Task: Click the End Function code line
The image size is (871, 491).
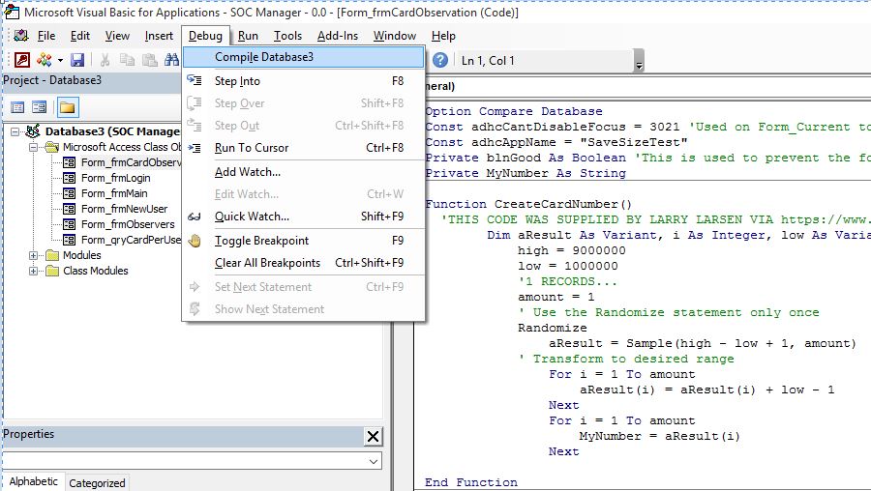Action: [471, 482]
